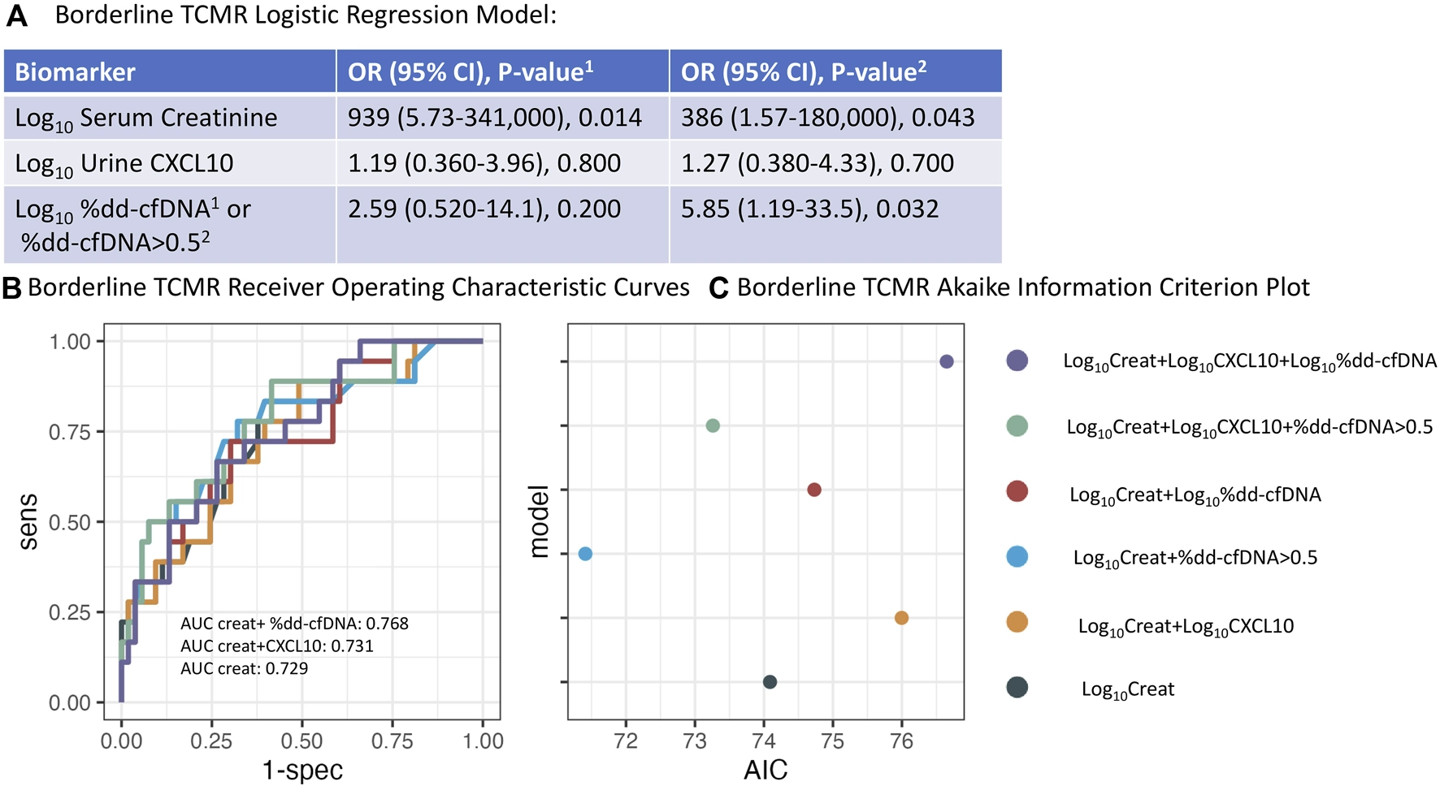Image resolution: width=1440 pixels, height=786 pixels.
Task: Click the red legend dot for Log10Creat+Log10%dd-cfDNA
Action: [x=1017, y=491]
